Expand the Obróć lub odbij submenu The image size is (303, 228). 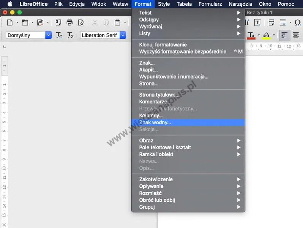[188, 200]
